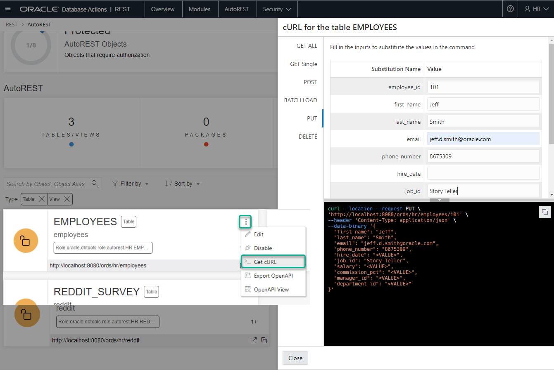Open the employees endpoint URL
The height and width of the screenshot is (370, 554).
98,266
